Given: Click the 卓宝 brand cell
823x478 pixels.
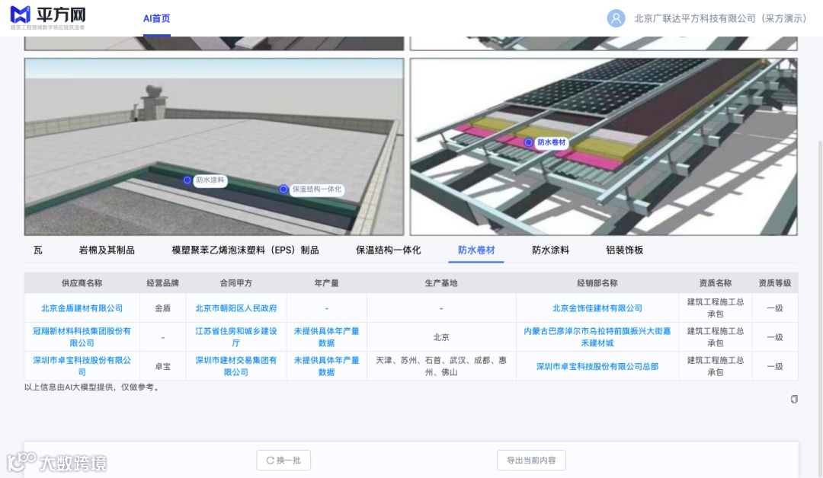Looking at the screenshot, I should tap(163, 366).
